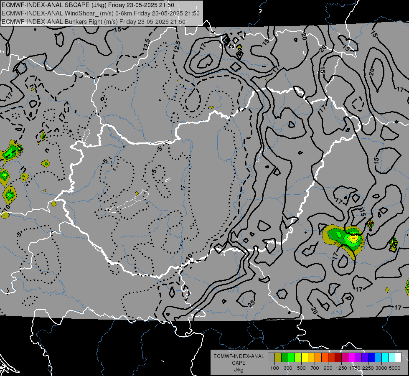The image size is (409, 376).
Task: Click the ECMWF-INDEX-ANAL legend title
Action: pos(239,356)
